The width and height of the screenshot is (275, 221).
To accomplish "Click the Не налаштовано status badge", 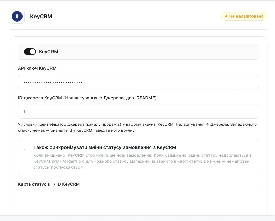I will point(244,16).
